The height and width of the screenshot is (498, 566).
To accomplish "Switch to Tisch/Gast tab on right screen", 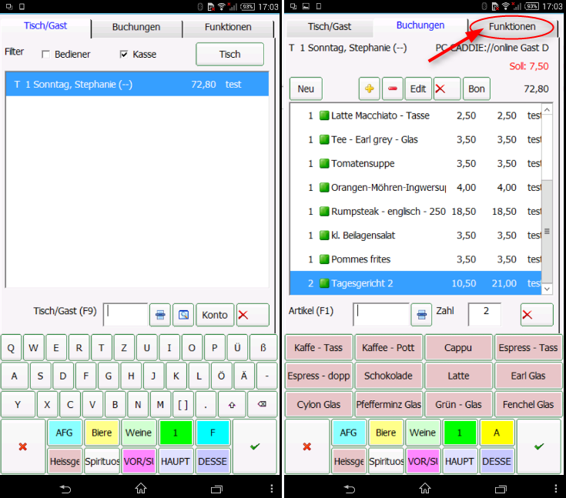I will [330, 27].
